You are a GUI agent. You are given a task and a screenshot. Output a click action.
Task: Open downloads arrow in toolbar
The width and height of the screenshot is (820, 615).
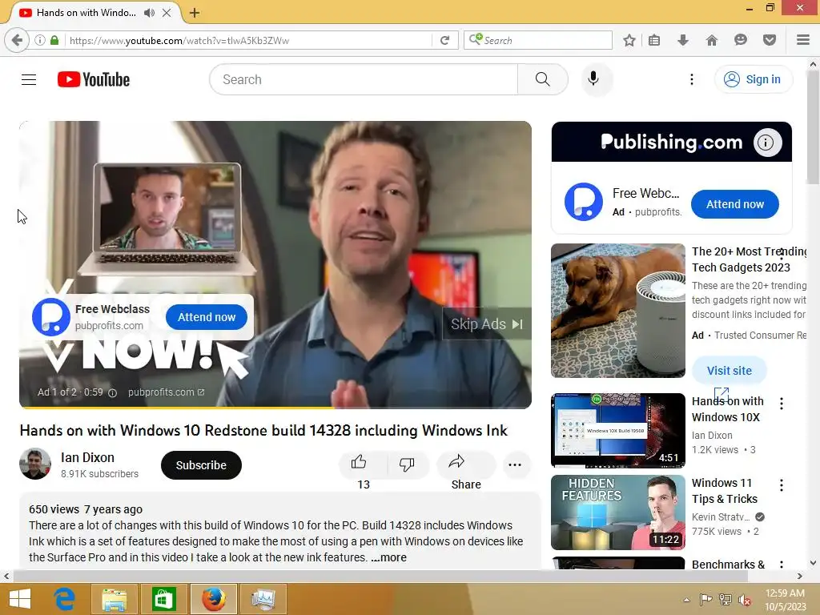tap(683, 40)
